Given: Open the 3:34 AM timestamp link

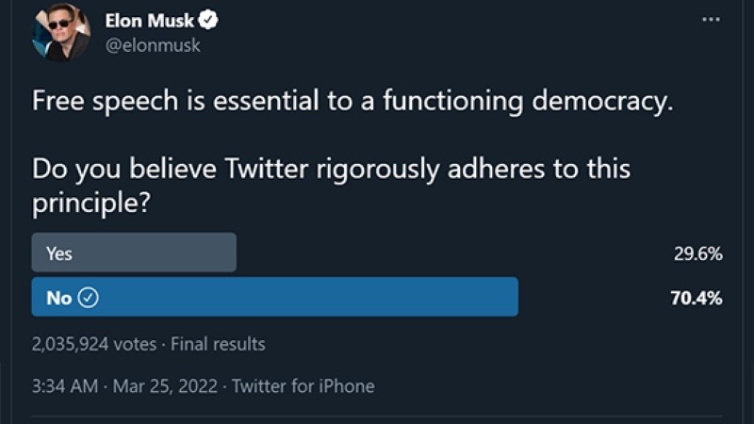Looking at the screenshot, I should coord(62,385).
